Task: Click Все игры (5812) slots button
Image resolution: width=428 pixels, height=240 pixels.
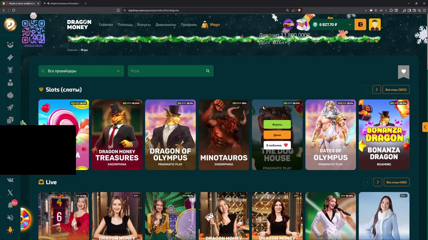Action: [396, 90]
